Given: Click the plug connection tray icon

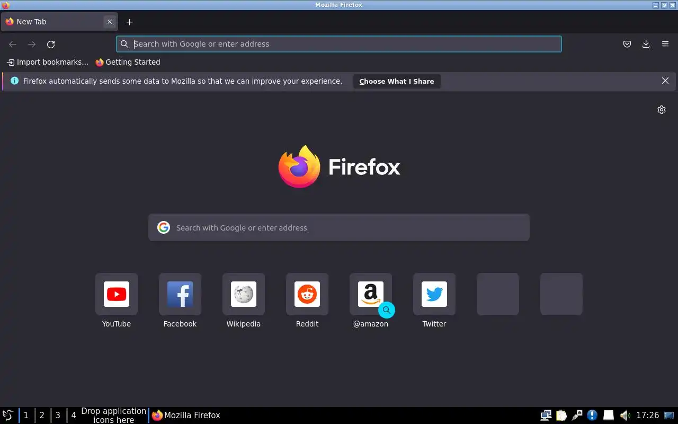Looking at the screenshot, I should point(577,416).
